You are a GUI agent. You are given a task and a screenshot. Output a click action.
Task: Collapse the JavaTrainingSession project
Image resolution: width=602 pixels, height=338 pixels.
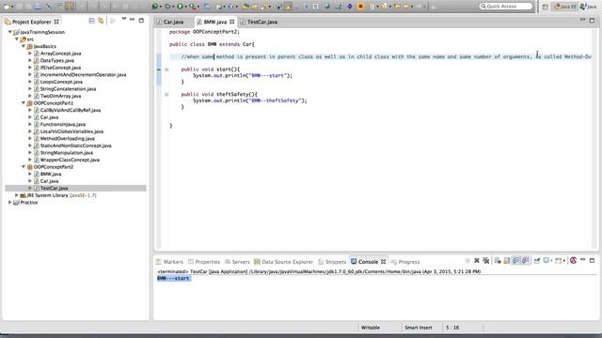(10, 32)
